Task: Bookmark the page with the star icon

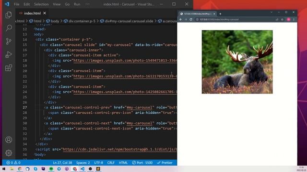Action: coord(282,20)
